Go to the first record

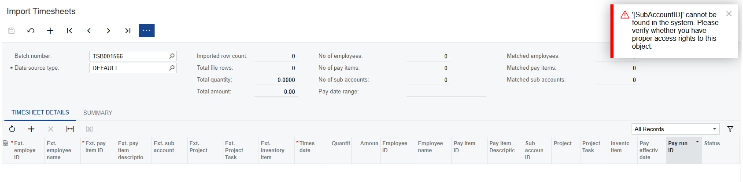tap(70, 31)
